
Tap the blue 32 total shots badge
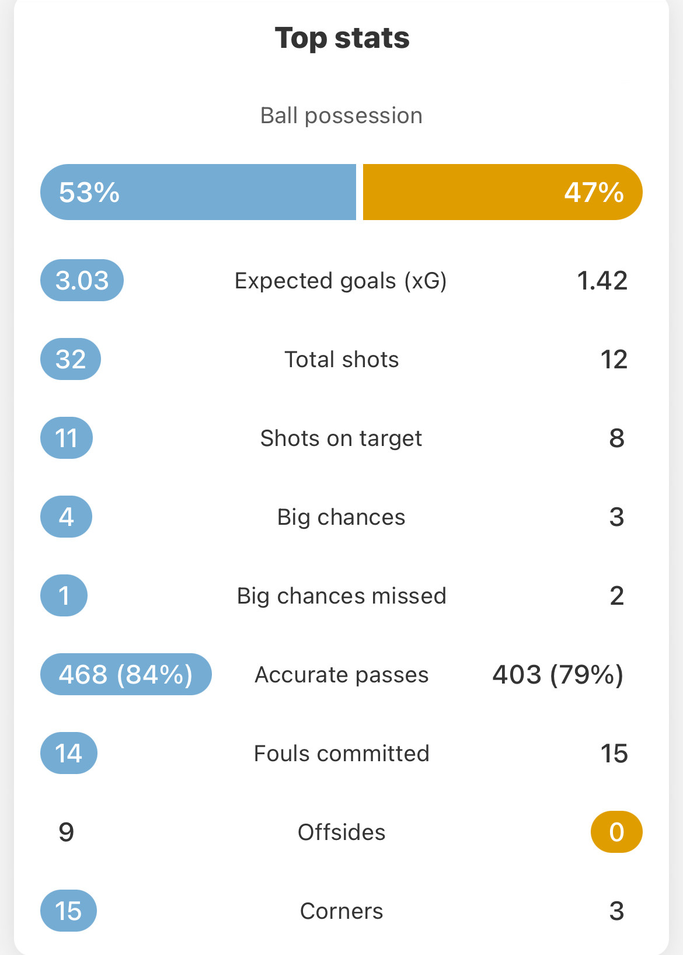pos(71,359)
